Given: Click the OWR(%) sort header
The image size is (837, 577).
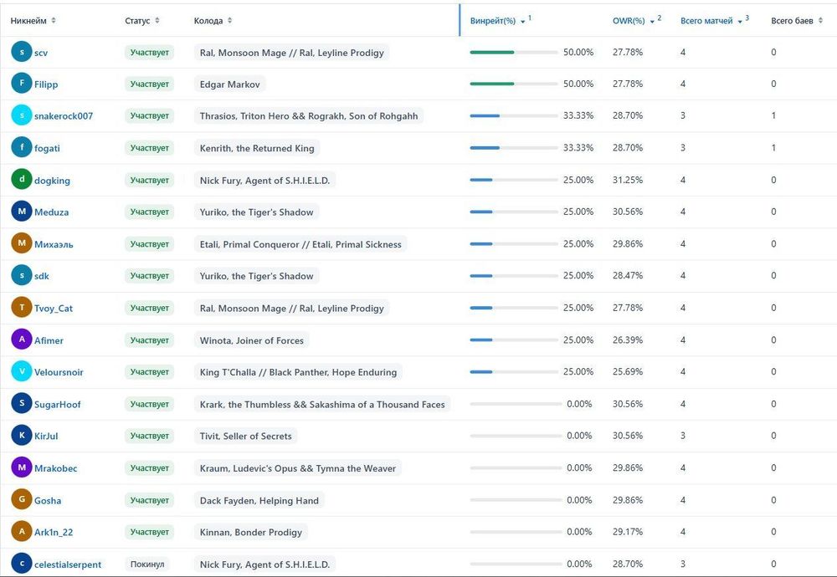Looking at the screenshot, I should (x=637, y=21).
